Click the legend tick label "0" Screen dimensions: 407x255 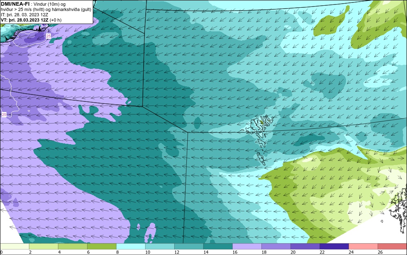(1, 252)
